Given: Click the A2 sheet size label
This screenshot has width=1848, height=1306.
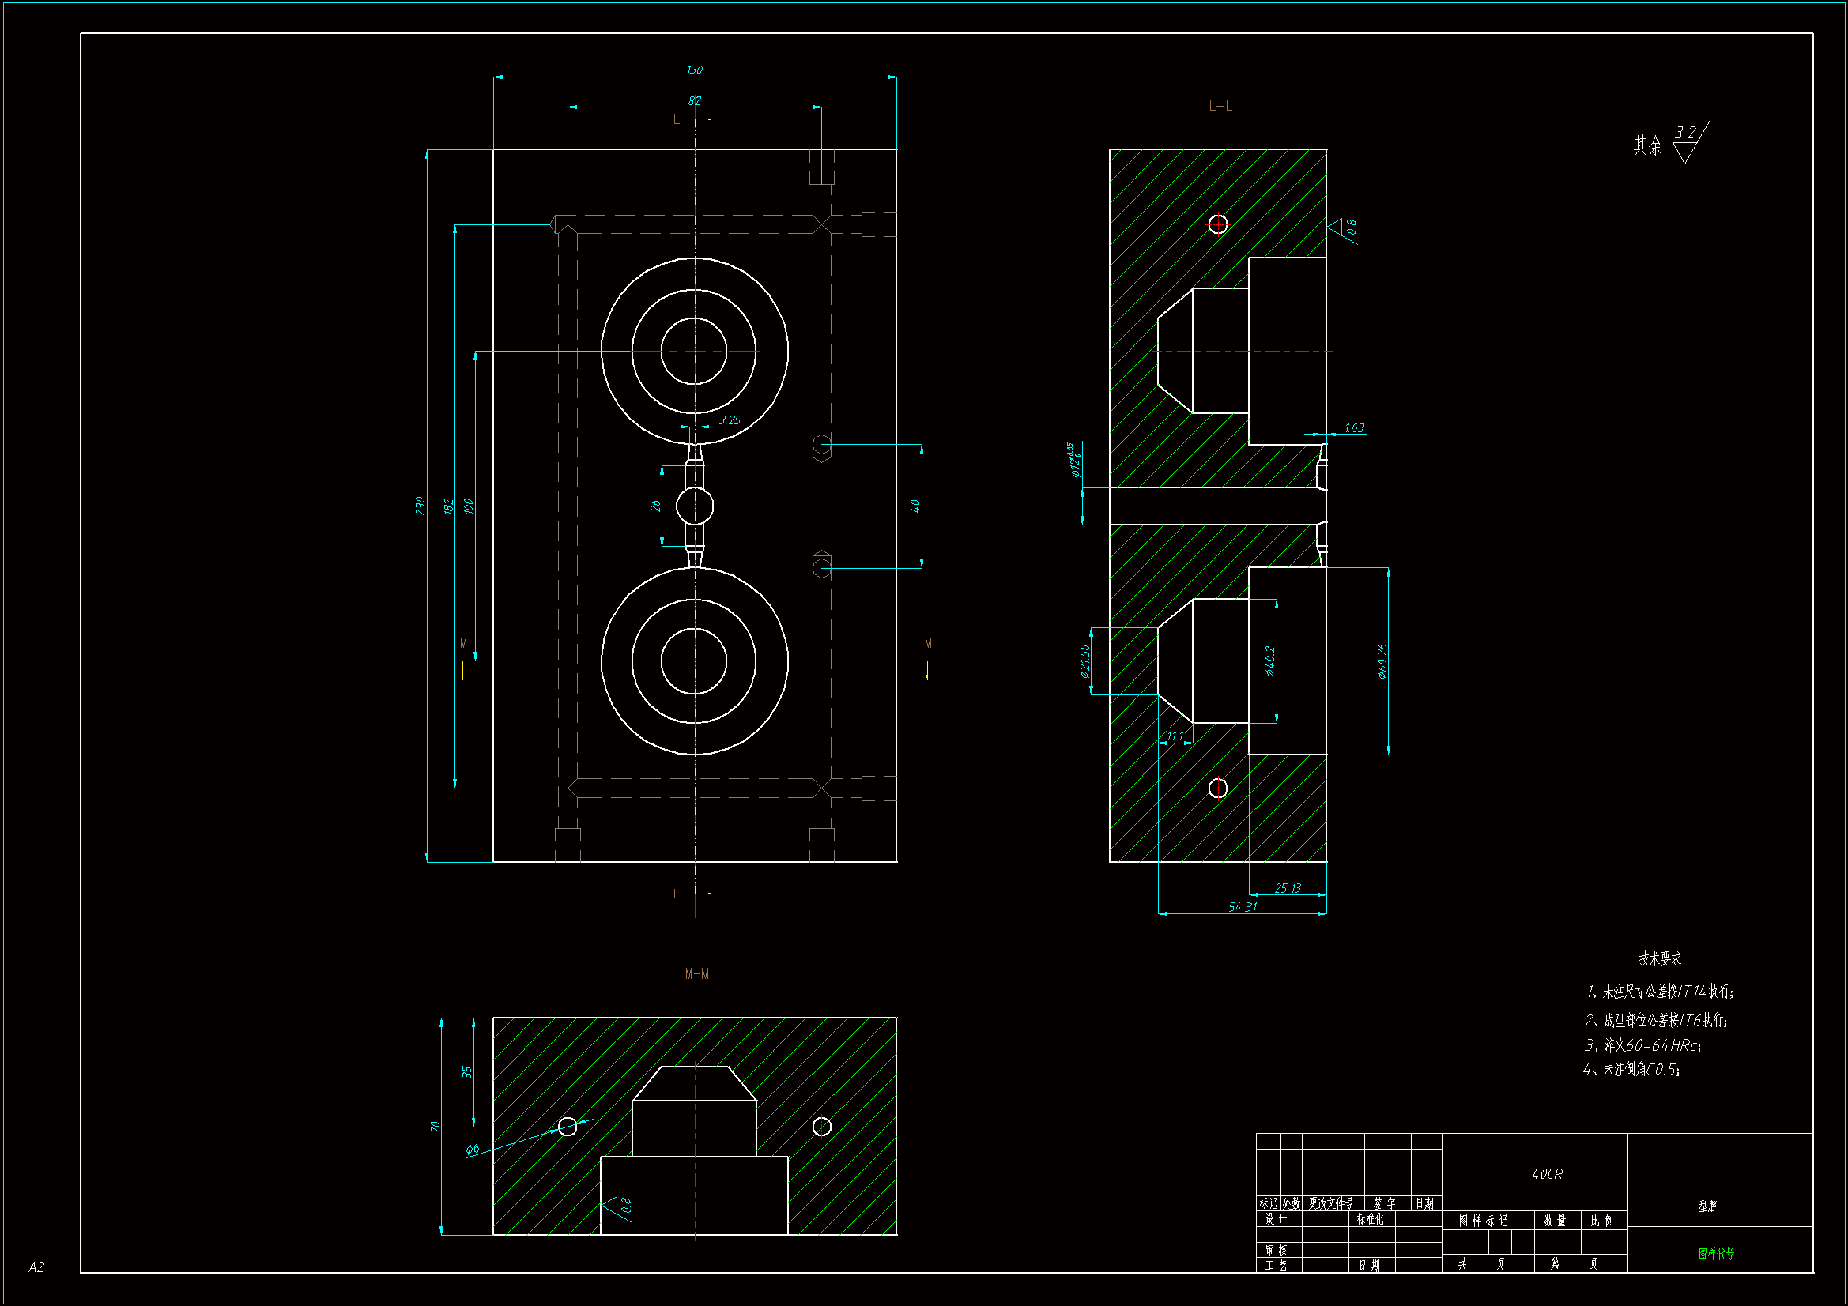Looking at the screenshot, I should pos(36,1267).
